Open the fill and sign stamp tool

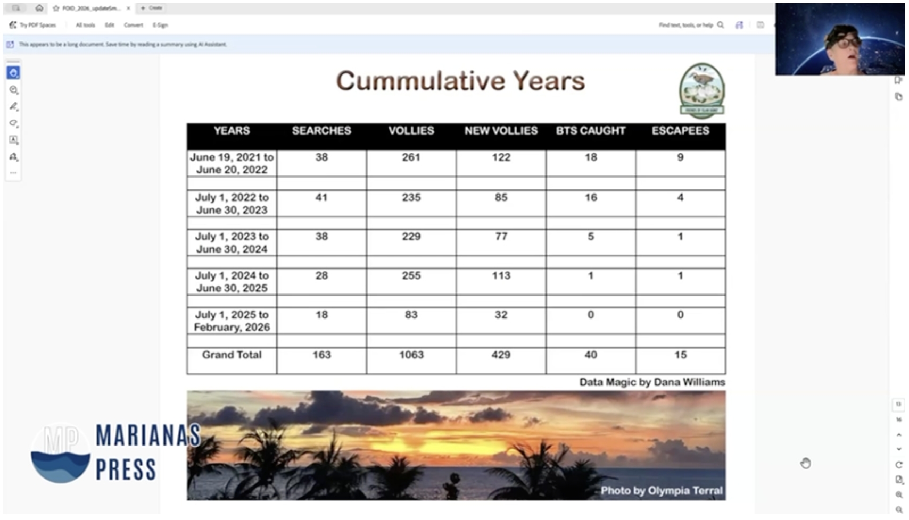click(x=13, y=157)
